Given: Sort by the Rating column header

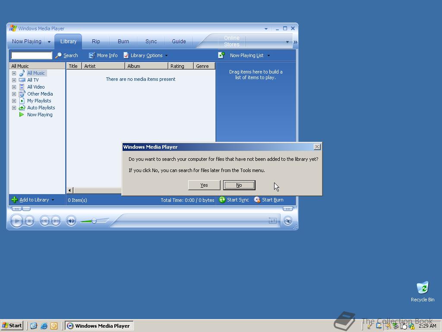Looking at the screenshot, I should [x=181, y=66].
